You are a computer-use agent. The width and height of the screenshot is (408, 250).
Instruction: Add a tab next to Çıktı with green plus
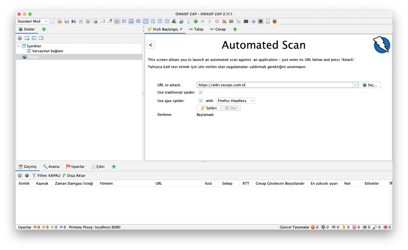click(x=114, y=167)
